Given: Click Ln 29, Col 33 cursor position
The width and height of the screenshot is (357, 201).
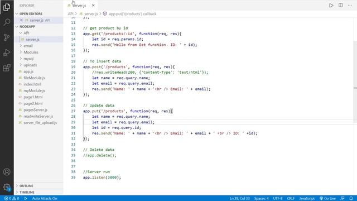Looking at the screenshot, I should [239, 199].
